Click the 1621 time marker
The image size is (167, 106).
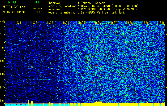[x=18, y=23]
